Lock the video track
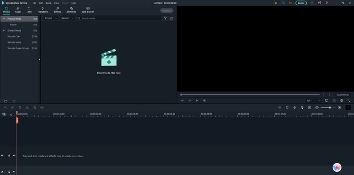This screenshot has height=175, width=354. pos(9,156)
